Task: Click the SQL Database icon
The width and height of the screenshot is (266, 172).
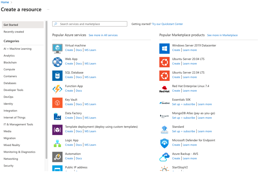Action: pyautogui.click(x=57, y=76)
